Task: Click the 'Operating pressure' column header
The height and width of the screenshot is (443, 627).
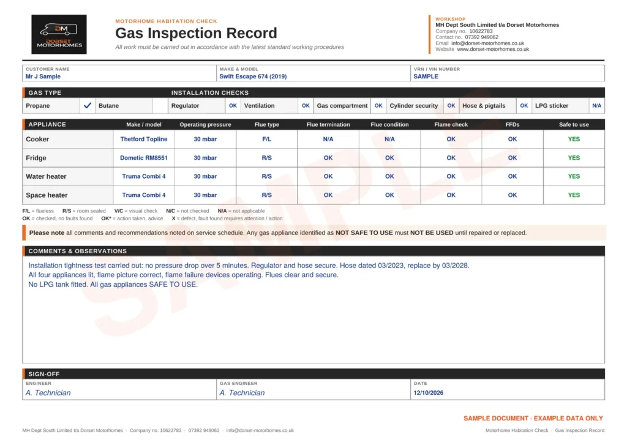Action: point(205,125)
